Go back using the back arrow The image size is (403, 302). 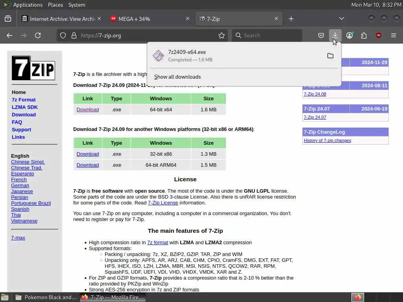point(9,35)
